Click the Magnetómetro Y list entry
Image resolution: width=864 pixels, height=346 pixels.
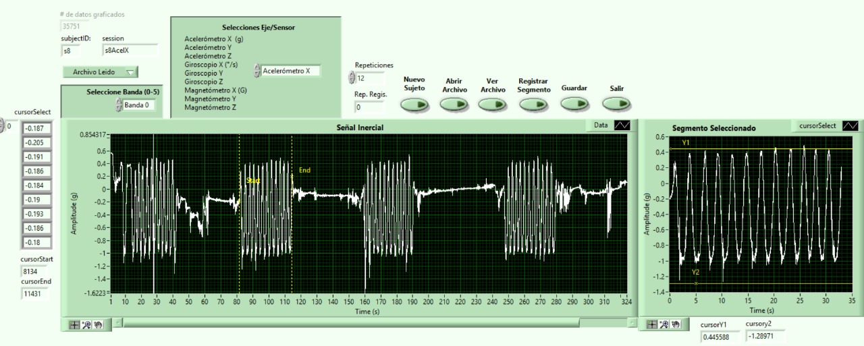point(210,98)
